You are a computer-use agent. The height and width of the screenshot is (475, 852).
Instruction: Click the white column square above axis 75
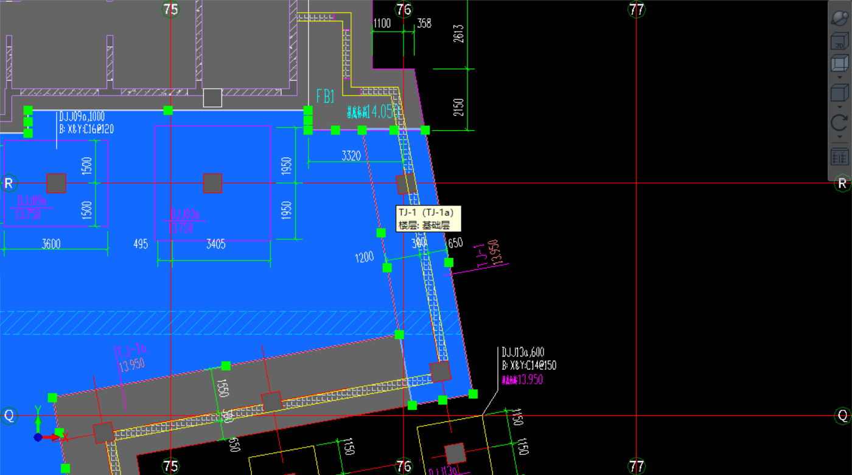[x=212, y=97]
